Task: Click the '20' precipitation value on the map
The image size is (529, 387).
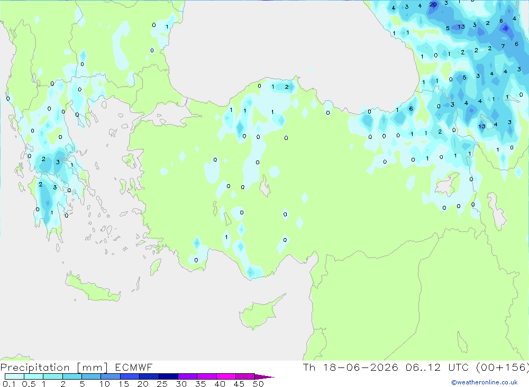Action: coord(433,4)
